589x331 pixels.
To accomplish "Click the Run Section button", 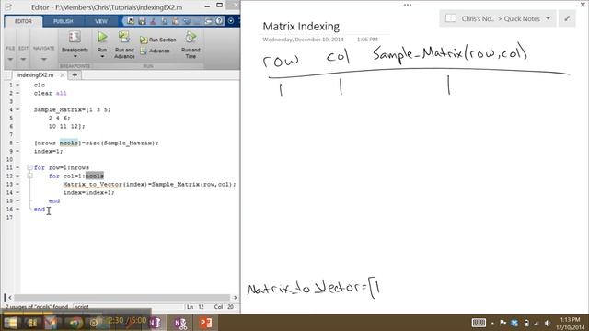I will (158, 40).
